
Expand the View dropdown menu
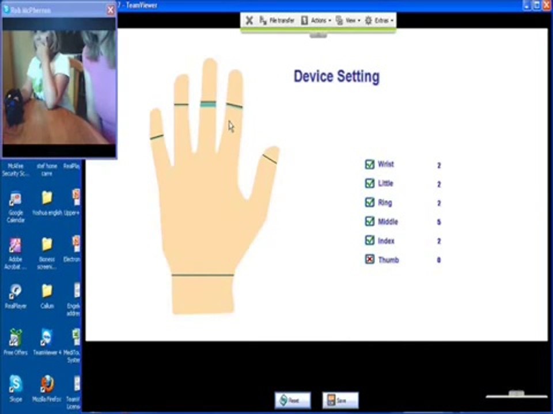[348, 21]
